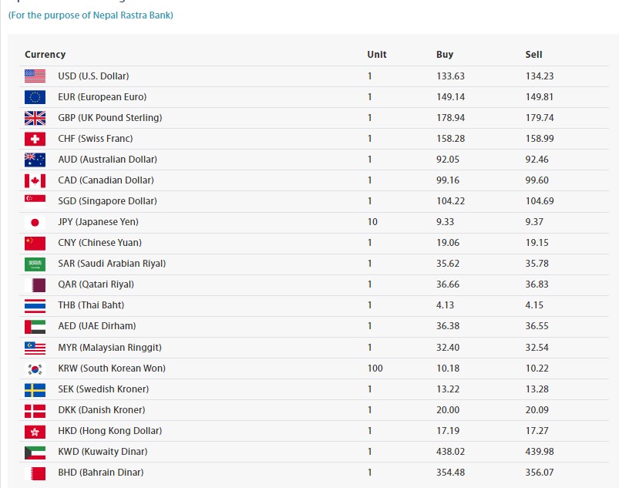Click the Hong Kong flag icon
This screenshot has width=619, height=488.
35,431
